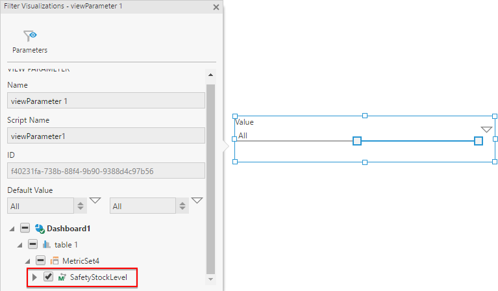Select the MetricSet4 tree label
This screenshot has height=291, width=498.
[81, 261]
